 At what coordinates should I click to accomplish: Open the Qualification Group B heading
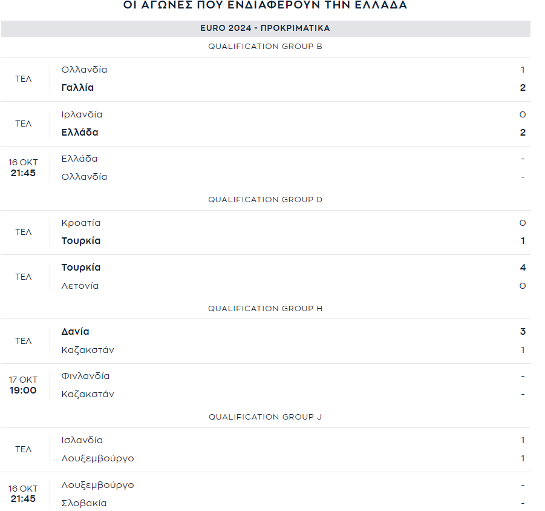coord(265,47)
